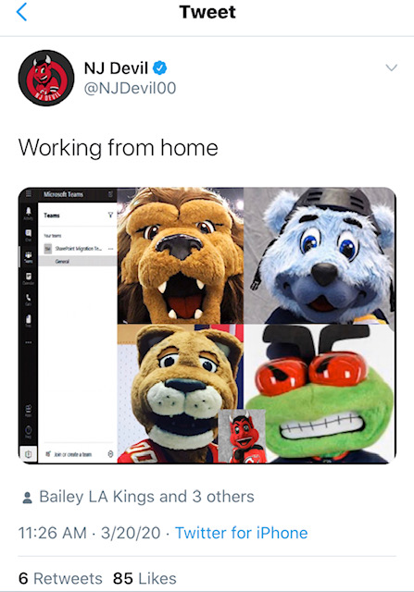Screen dimensions: 414x592
Task: Tap the Working from home tweet text
Action: pyautogui.click(x=119, y=148)
